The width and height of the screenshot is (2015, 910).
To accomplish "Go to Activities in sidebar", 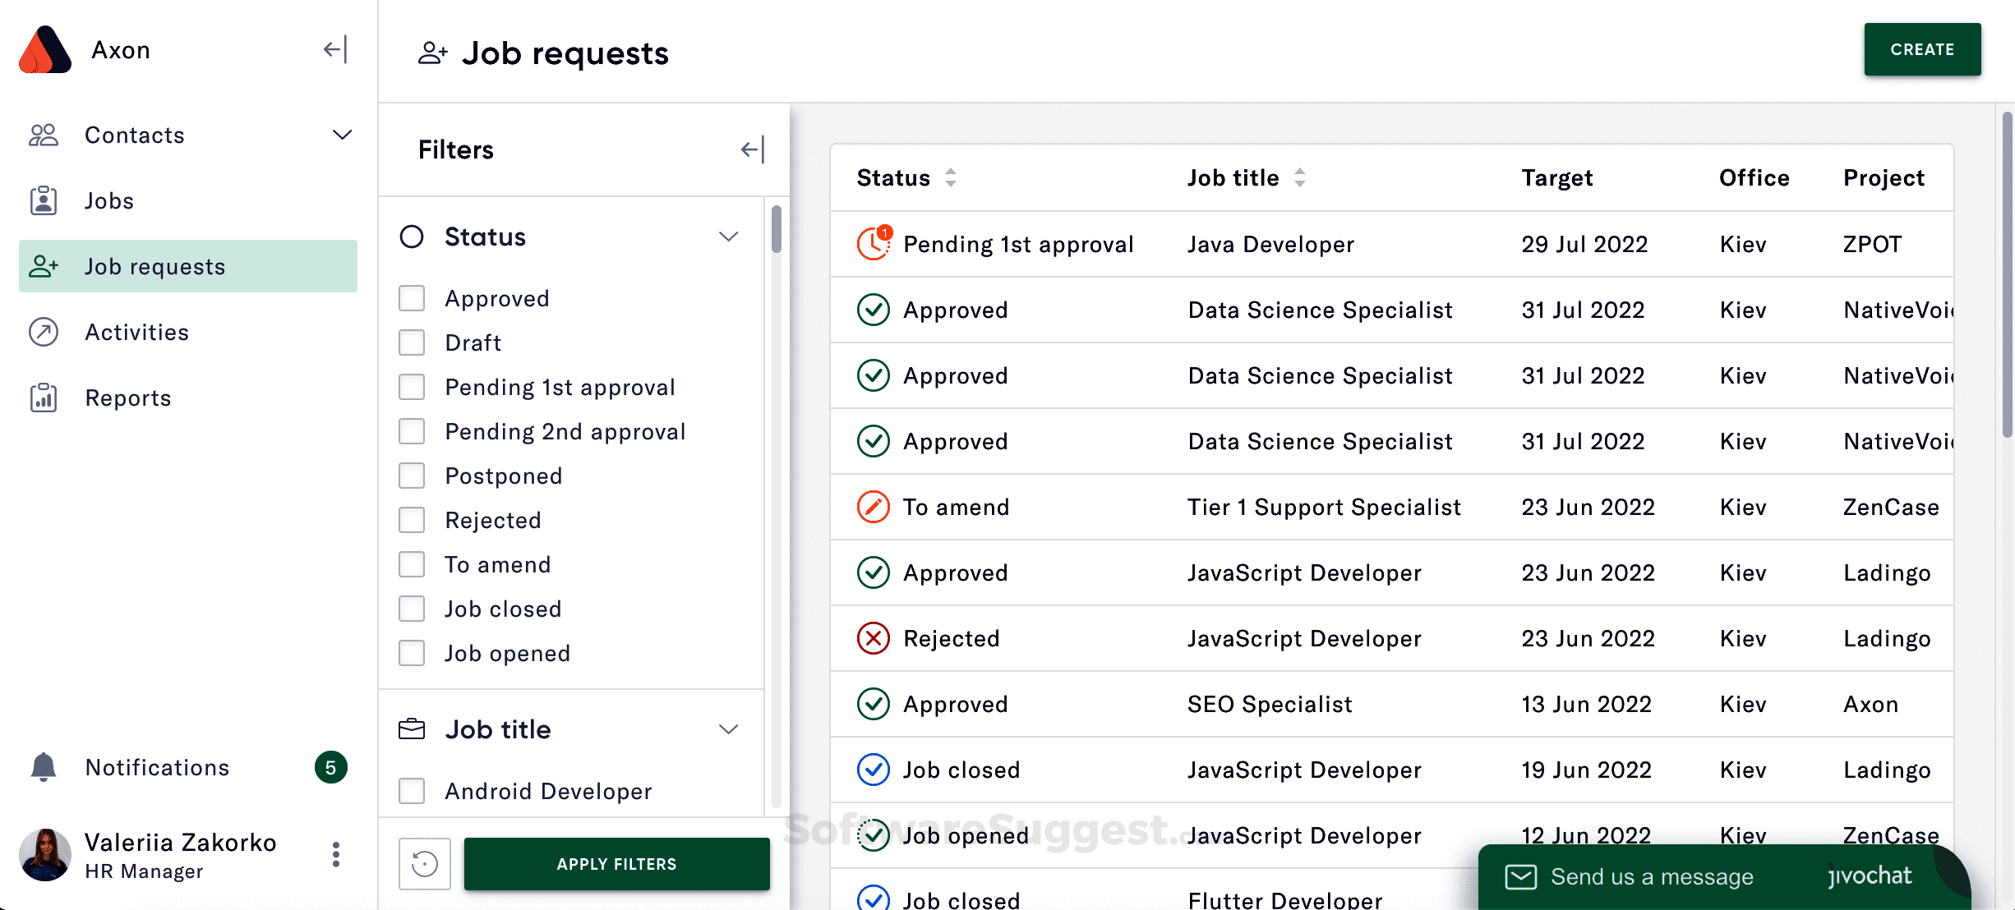I will click(136, 332).
